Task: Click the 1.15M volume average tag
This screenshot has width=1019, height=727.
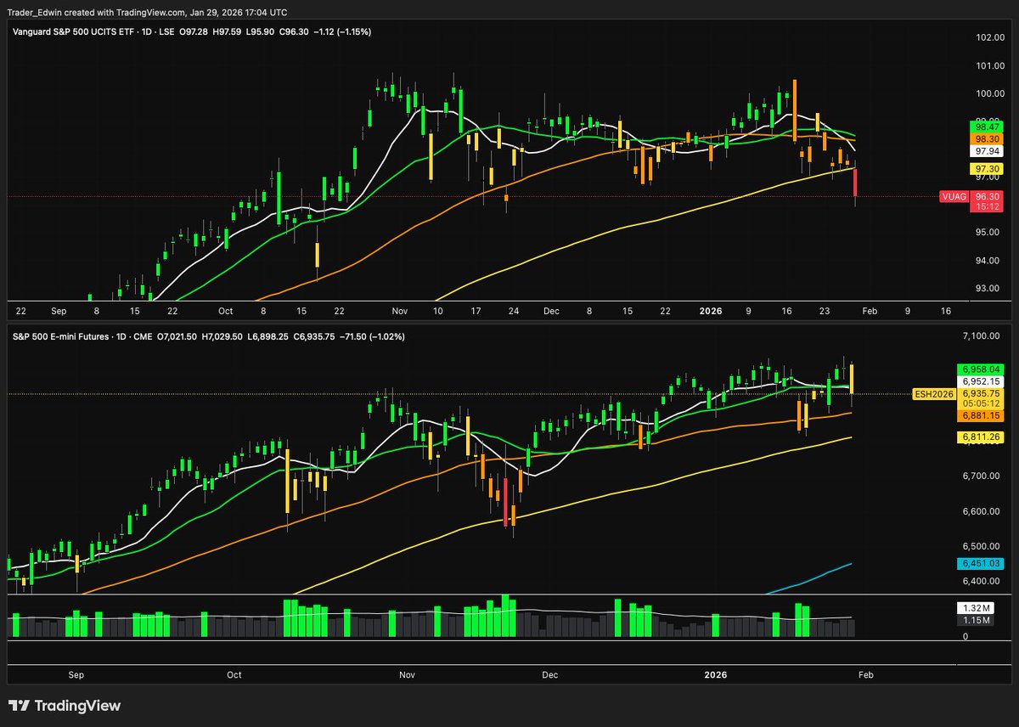Action: click(x=977, y=621)
